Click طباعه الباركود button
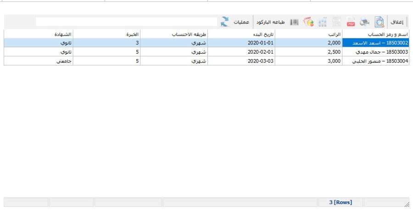 [270, 22]
